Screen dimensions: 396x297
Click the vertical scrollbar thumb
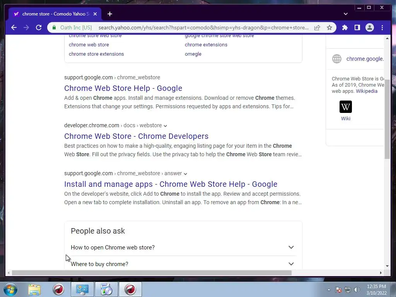point(387,119)
